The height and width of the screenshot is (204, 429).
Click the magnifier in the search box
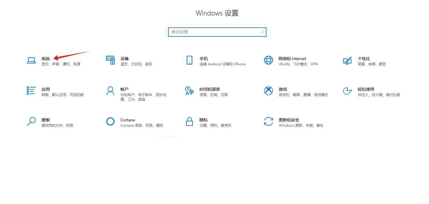coord(262,32)
